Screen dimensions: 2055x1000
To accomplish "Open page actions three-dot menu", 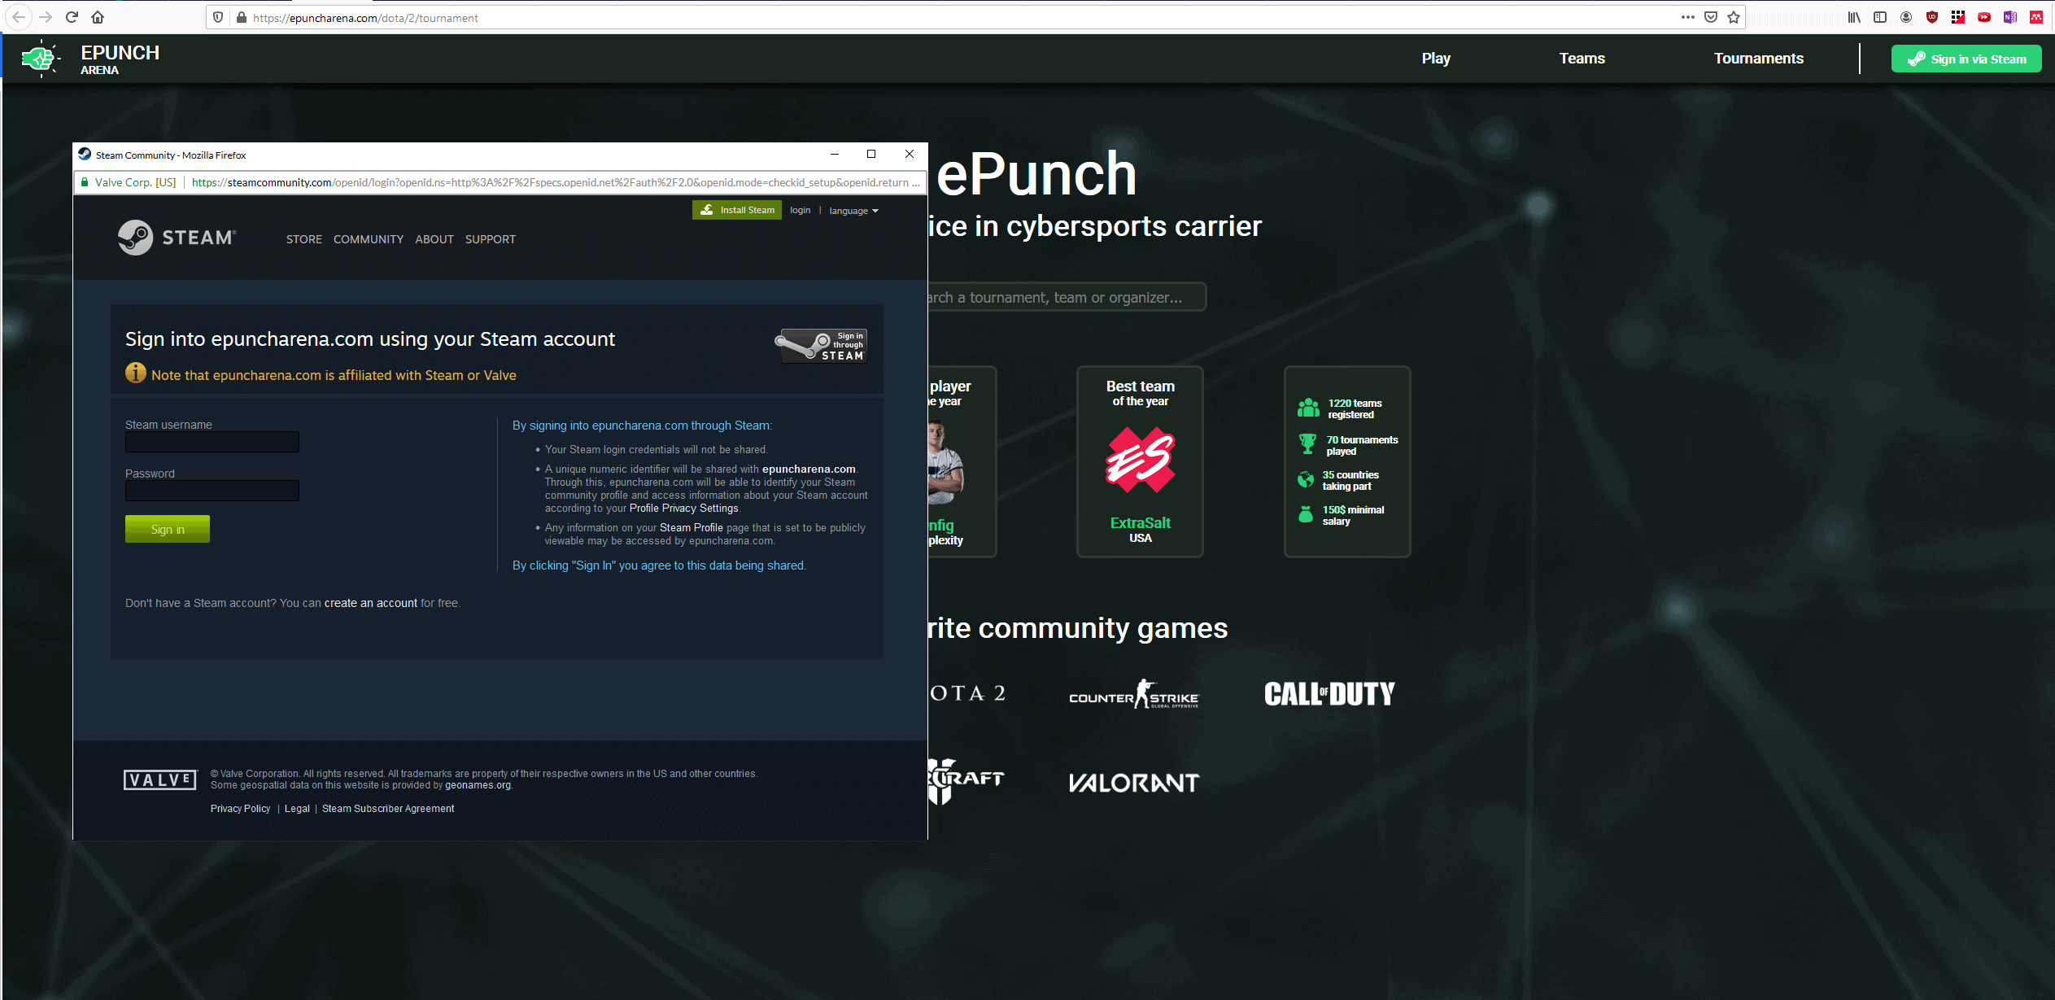I will pyautogui.click(x=1688, y=17).
